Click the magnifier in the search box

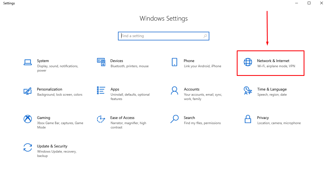pos(205,36)
